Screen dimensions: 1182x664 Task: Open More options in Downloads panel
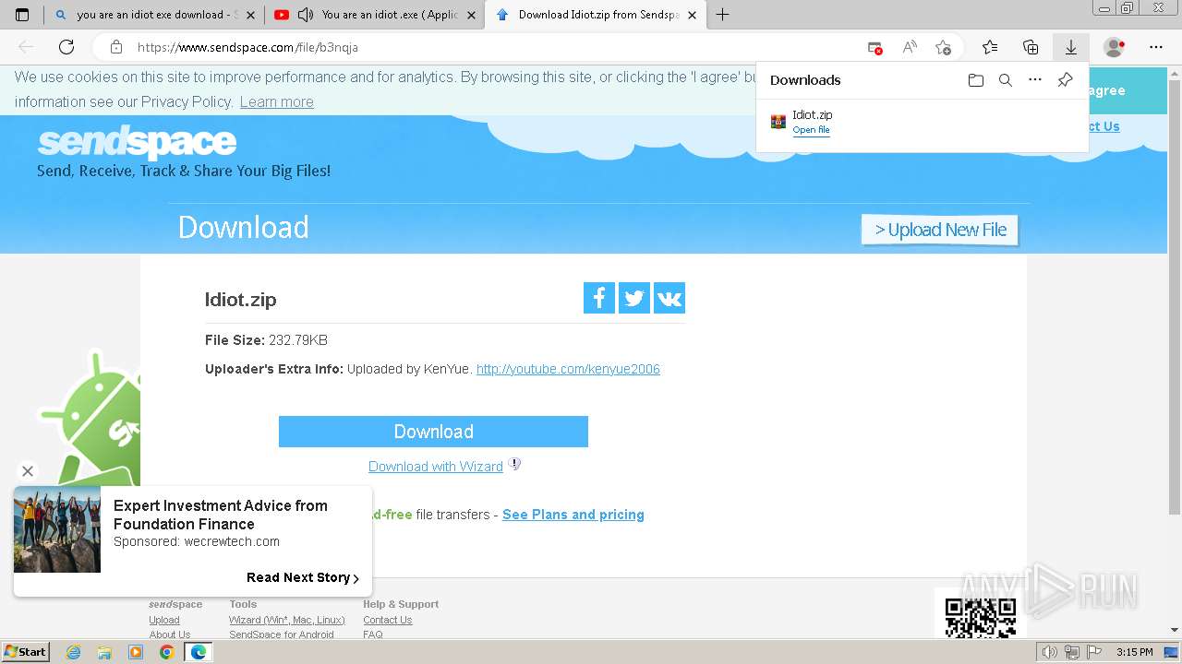click(x=1035, y=80)
